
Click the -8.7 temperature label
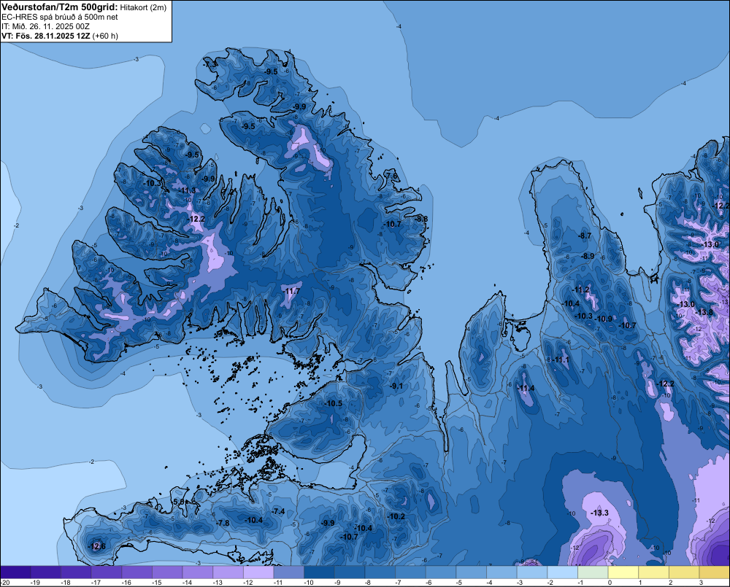click(585, 236)
